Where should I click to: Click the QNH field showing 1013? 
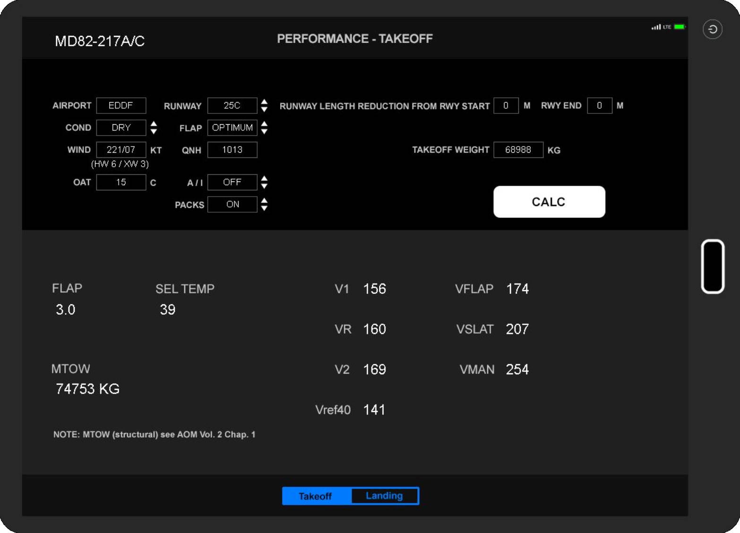[232, 150]
